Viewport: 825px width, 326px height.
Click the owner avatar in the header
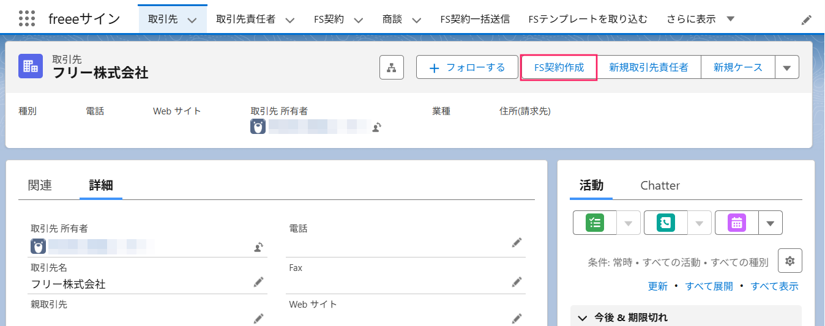[x=258, y=127]
